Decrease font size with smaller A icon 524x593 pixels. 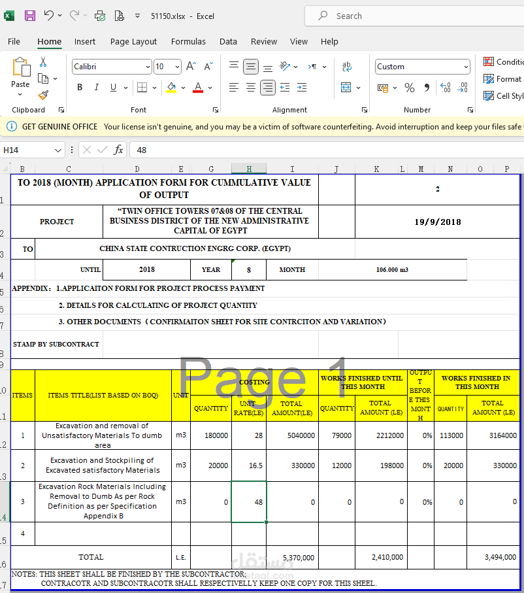[x=208, y=67]
